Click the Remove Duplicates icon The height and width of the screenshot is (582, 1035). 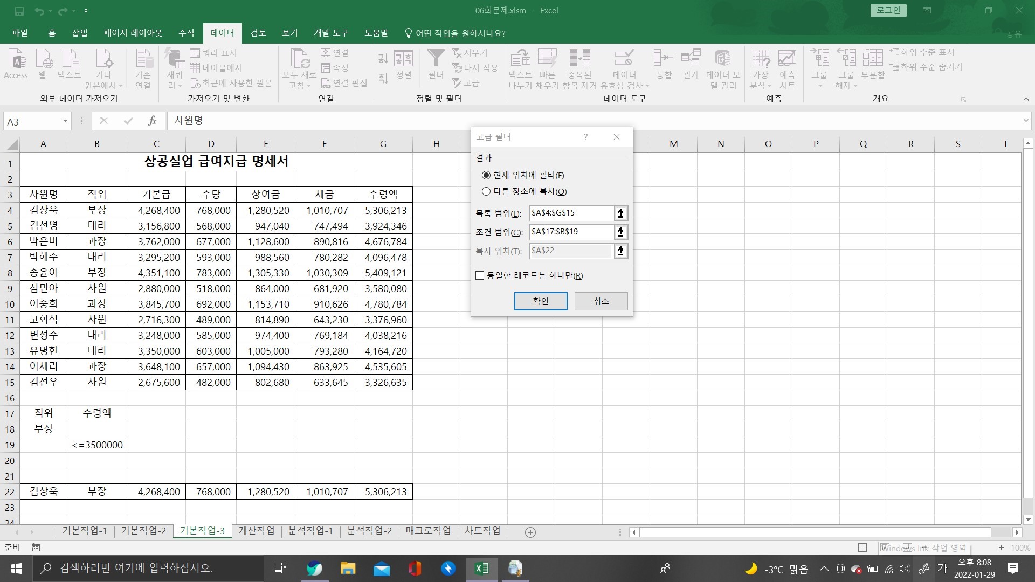tap(579, 58)
